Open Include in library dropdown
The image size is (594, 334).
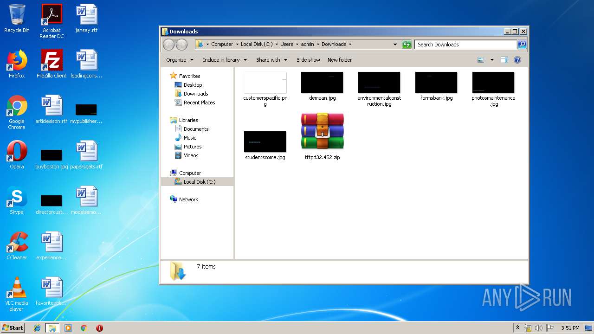pyautogui.click(x=225, y=60)
